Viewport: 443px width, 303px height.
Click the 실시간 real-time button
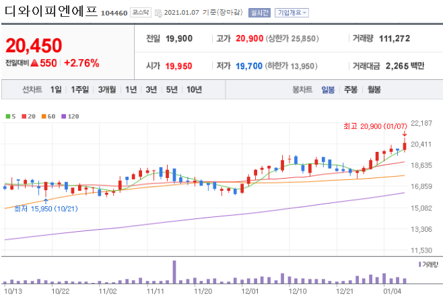tap(258, 13)
